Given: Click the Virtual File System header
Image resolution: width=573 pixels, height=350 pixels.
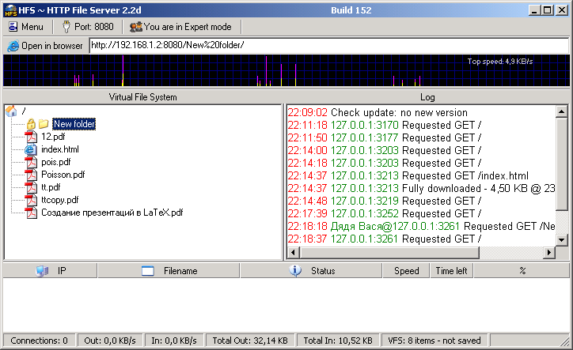Looking at the screenshot, I should 143,97.
